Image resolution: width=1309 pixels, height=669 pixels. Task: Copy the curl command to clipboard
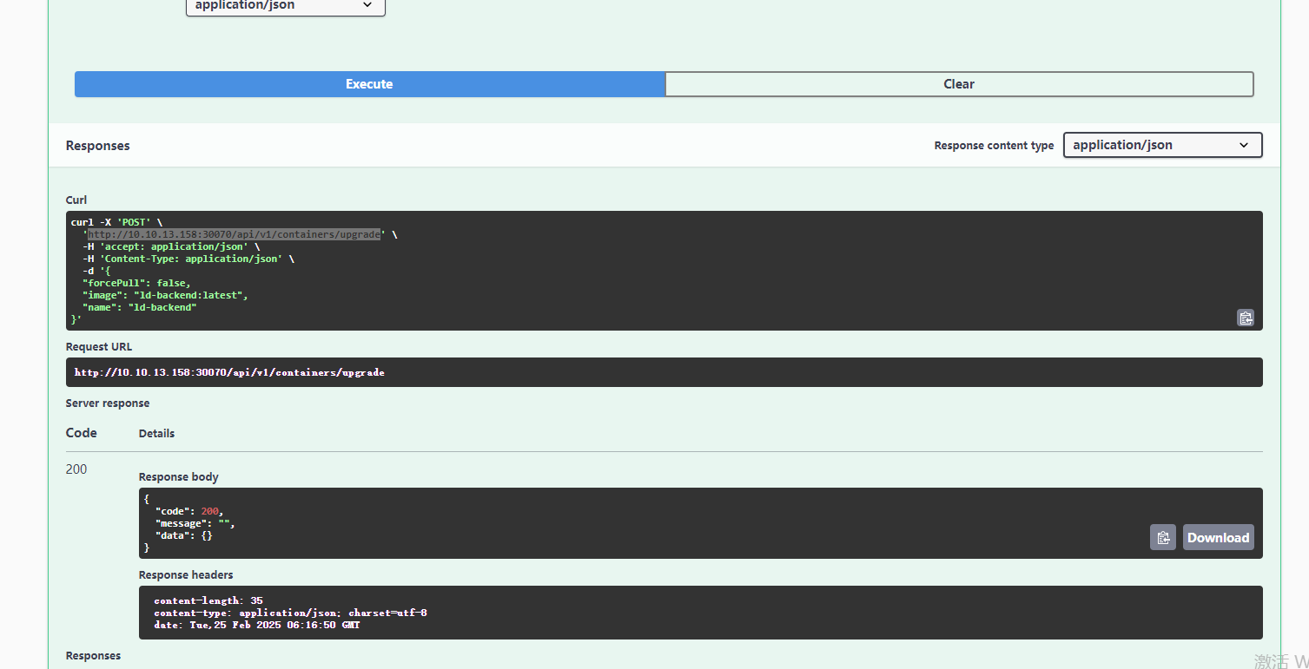pos(1246,318)
